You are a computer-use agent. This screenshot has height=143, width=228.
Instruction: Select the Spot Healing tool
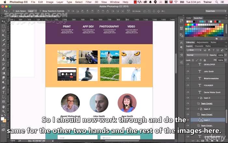pyautogui.click(x=4, y=50)
